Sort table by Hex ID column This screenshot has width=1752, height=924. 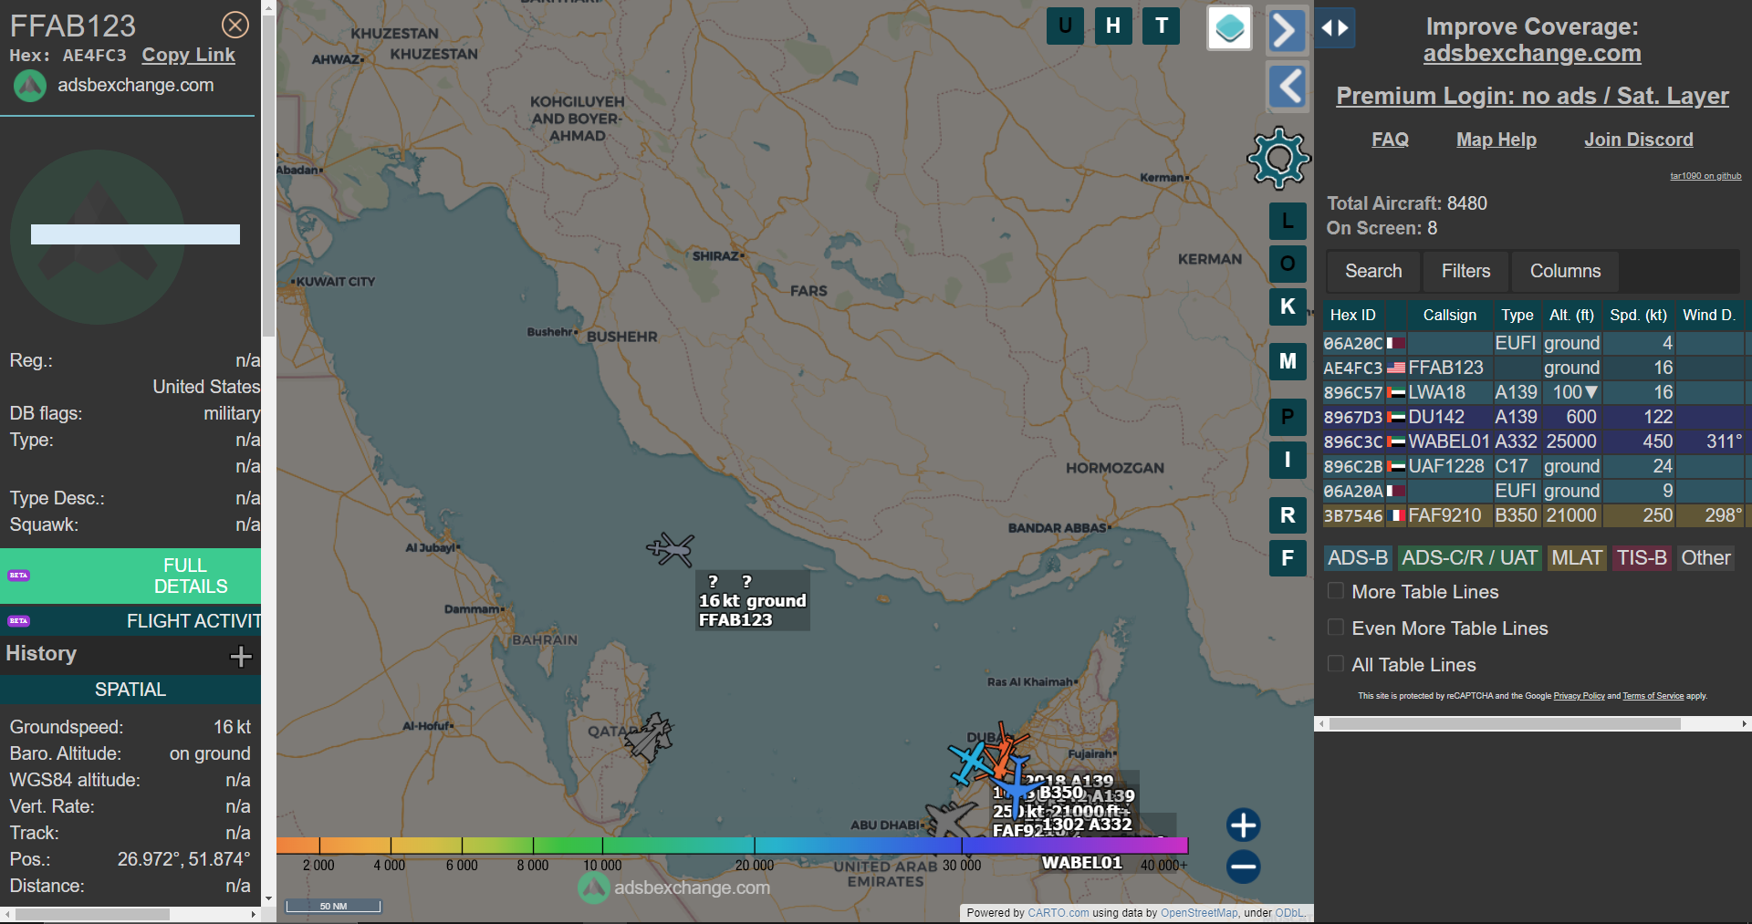(1353, 315)
